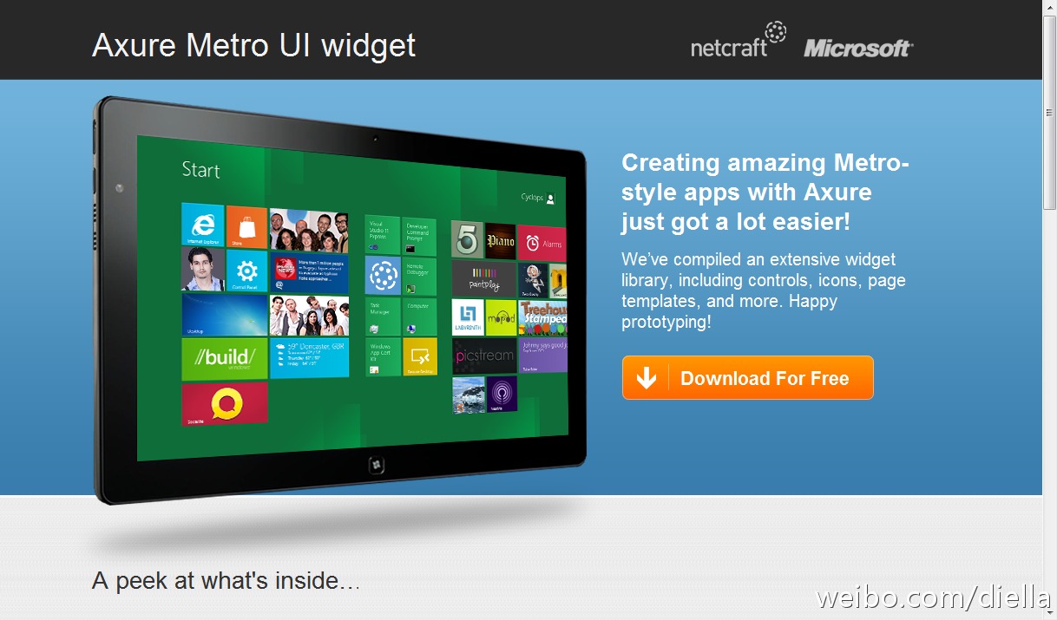Open the news tile about one million people
The image size is (1057, 620).
tap(309, 273)
